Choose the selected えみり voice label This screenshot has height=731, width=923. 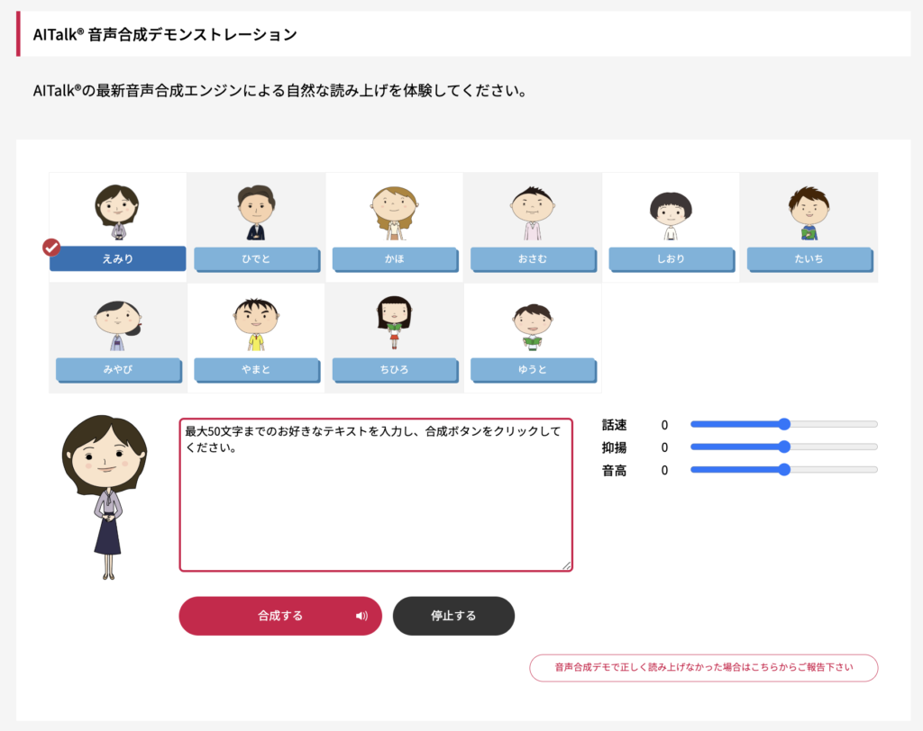pyautogui.click(x=117, y=258)
